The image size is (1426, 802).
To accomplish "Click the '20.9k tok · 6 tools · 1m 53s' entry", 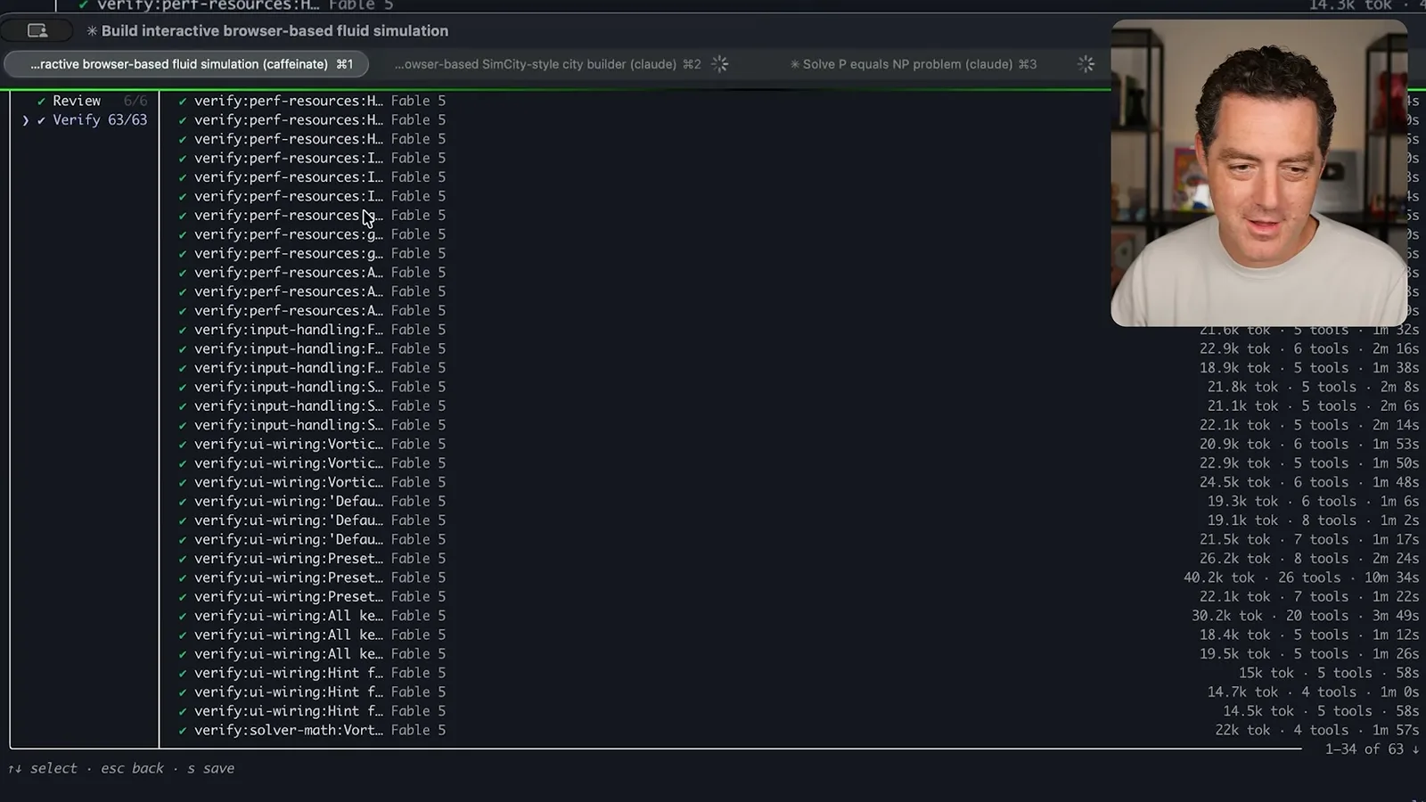I will coord(1309,444).
